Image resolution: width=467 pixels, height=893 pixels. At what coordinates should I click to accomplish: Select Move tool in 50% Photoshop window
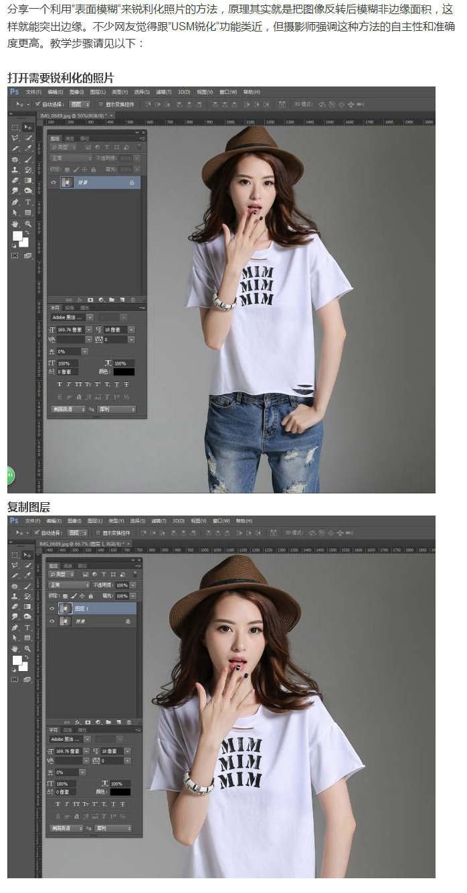point(27,127)
